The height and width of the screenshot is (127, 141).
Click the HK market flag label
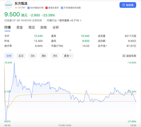tap(16, 8)
